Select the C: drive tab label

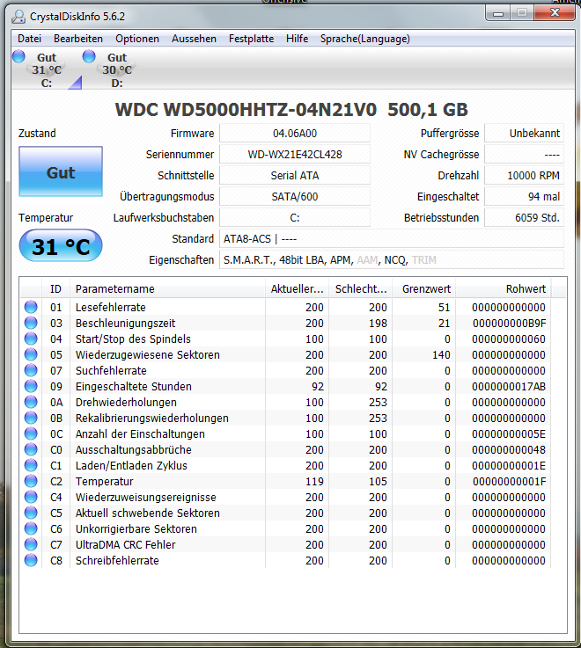(47, 83)
